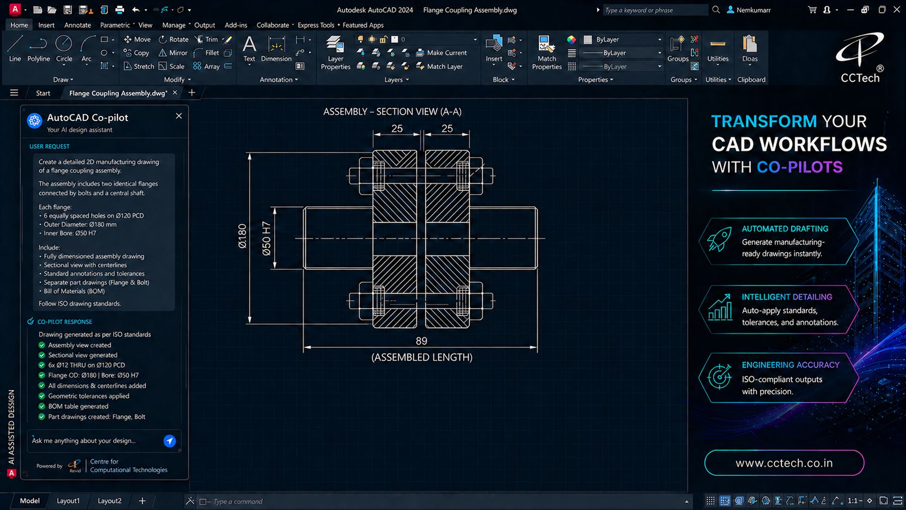Click the Mirror tool
Viewport: 906px width, 510px height.
[173, 53]
